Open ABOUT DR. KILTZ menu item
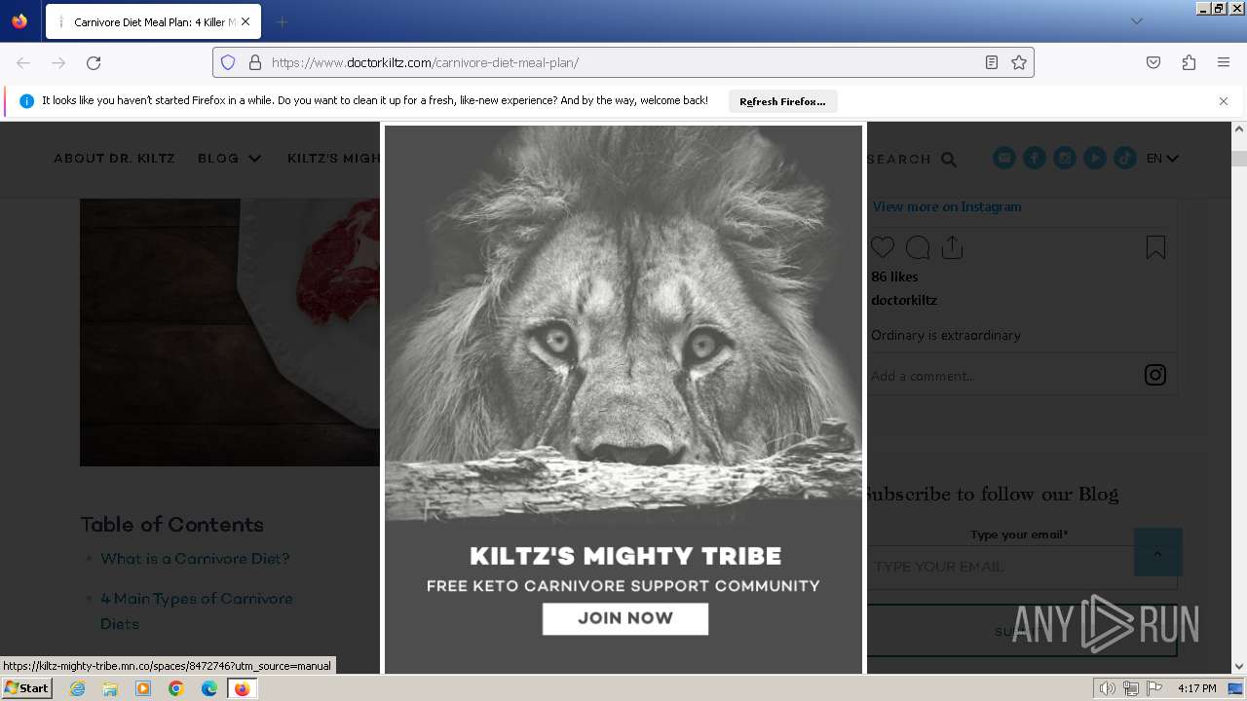 coord(115,158)
